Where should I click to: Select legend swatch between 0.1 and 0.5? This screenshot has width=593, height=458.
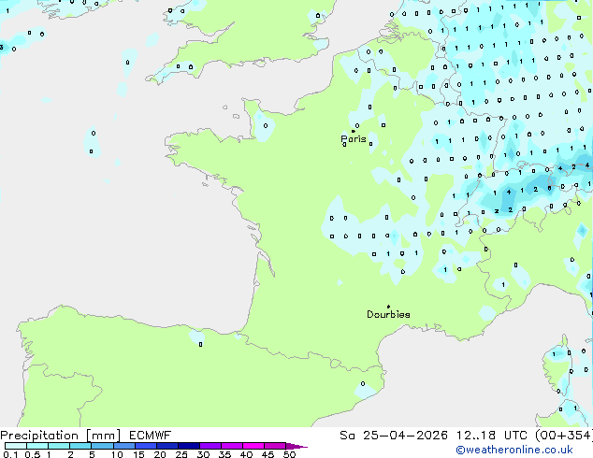click(16, 446)
